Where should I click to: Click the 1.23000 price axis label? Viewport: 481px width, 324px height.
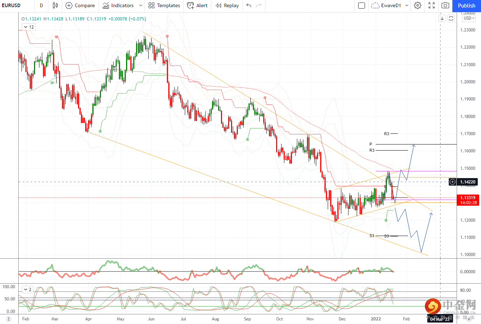[x=468, y=30]
